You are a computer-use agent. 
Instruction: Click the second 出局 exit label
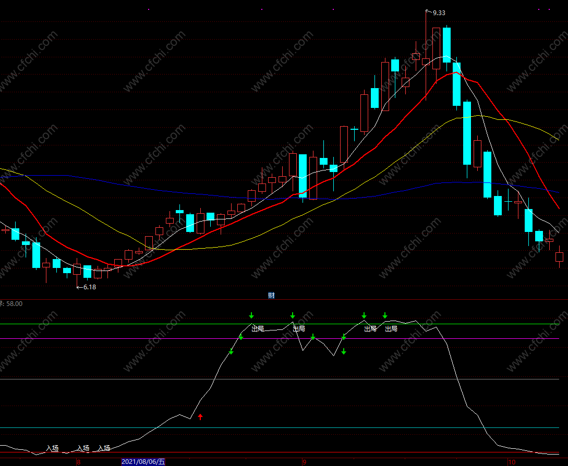pyautogui.click(x=299, y=329)
